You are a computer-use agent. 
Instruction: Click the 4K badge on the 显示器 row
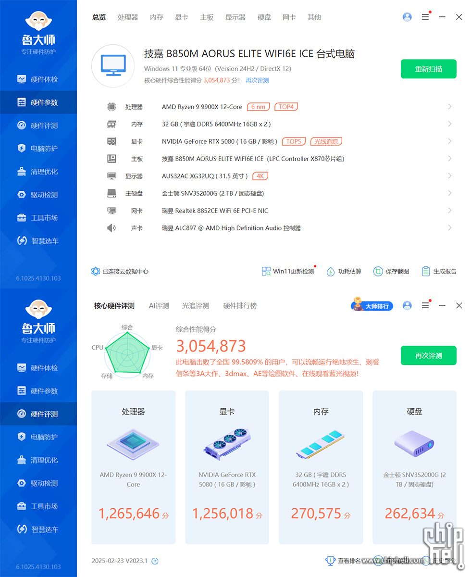260,176
